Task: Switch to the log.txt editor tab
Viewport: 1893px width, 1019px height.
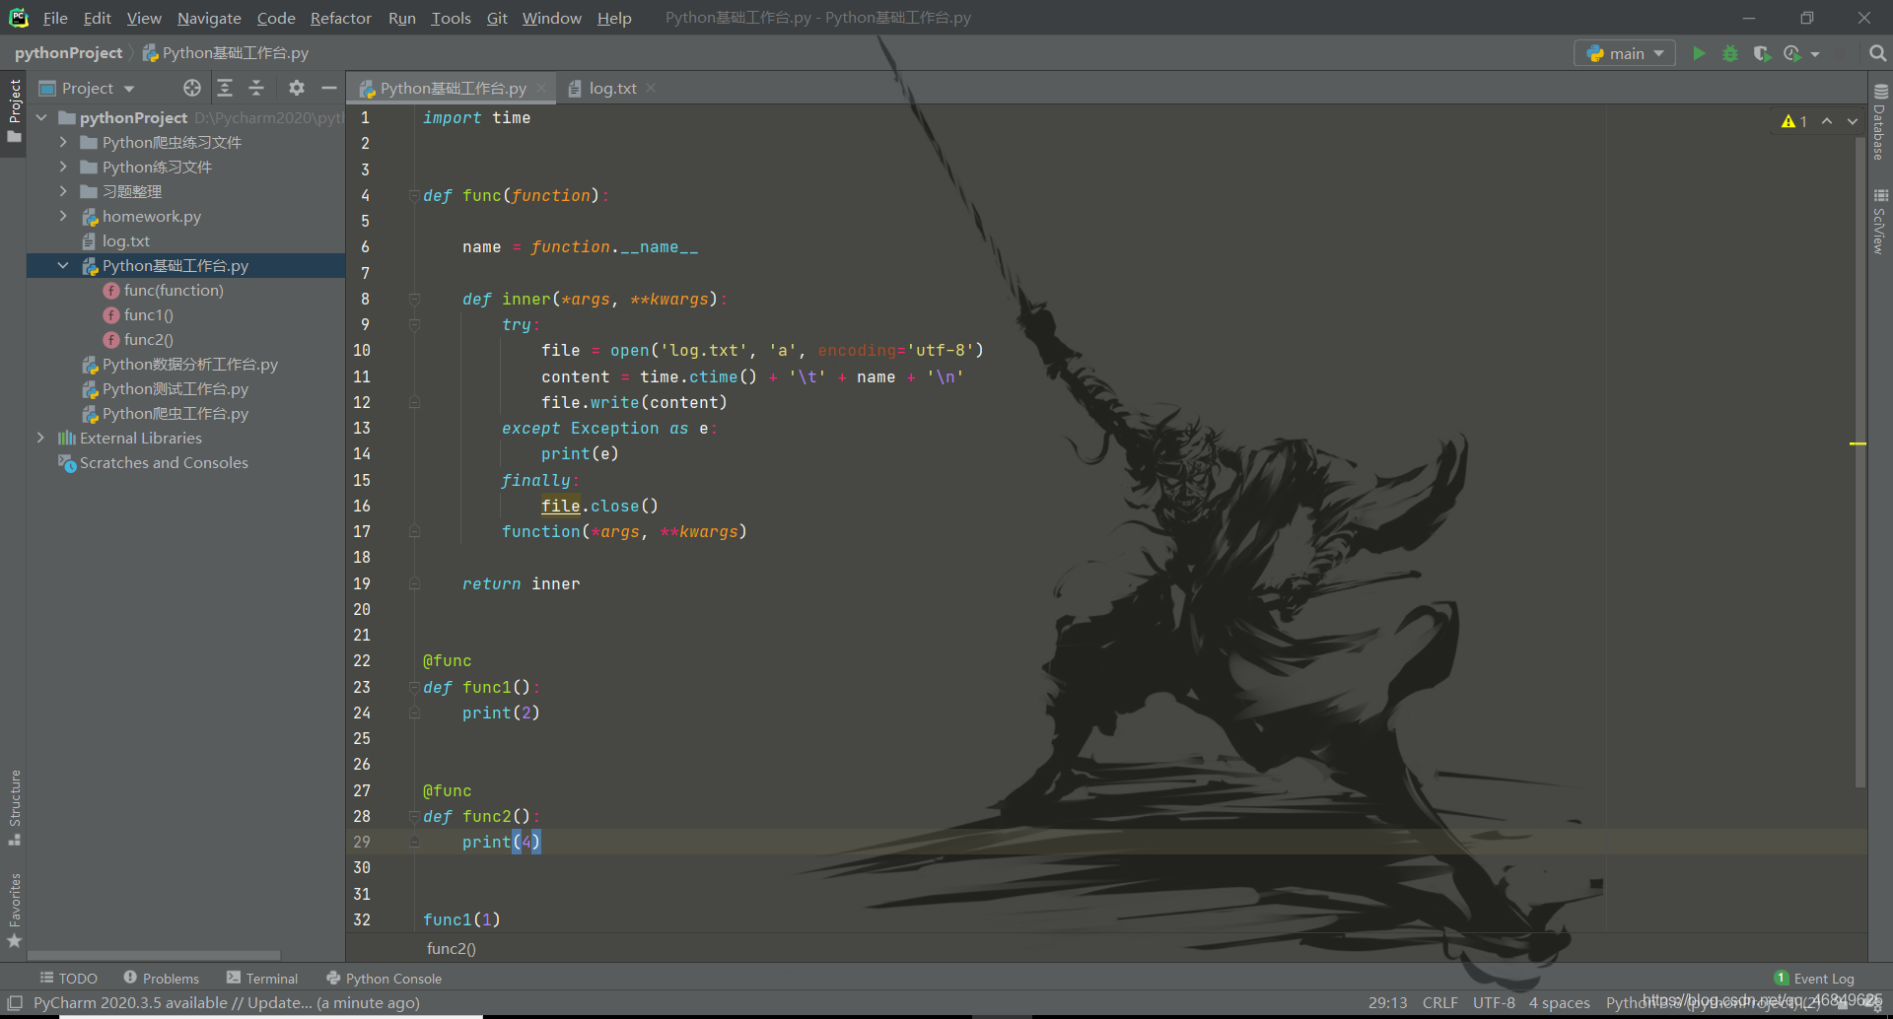Action: tap(611, 88)
